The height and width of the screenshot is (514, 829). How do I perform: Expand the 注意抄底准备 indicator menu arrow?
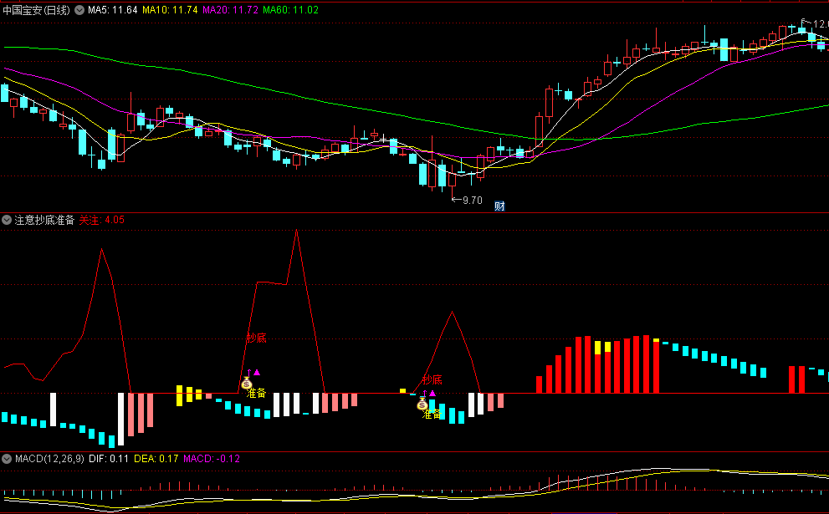pyautogui.click(x=7, y=220)
